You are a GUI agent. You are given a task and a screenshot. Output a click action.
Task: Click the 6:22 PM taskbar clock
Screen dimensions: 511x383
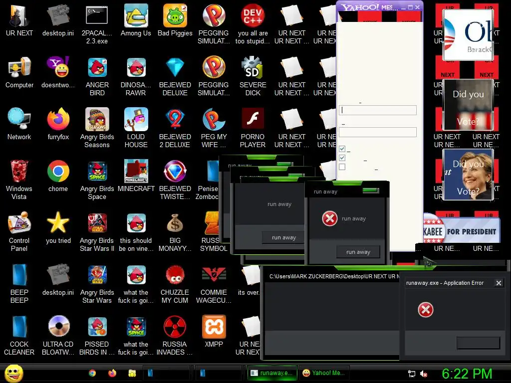pyautogui.click(x=467, y=374)
